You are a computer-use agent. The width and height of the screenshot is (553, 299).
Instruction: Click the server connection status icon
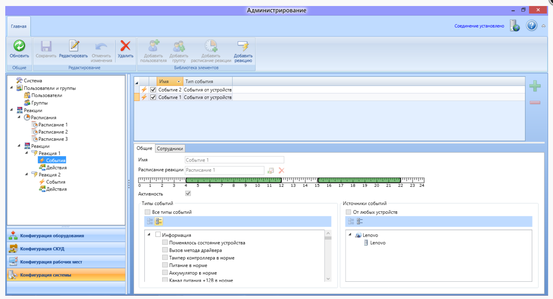tap(514, 26)
